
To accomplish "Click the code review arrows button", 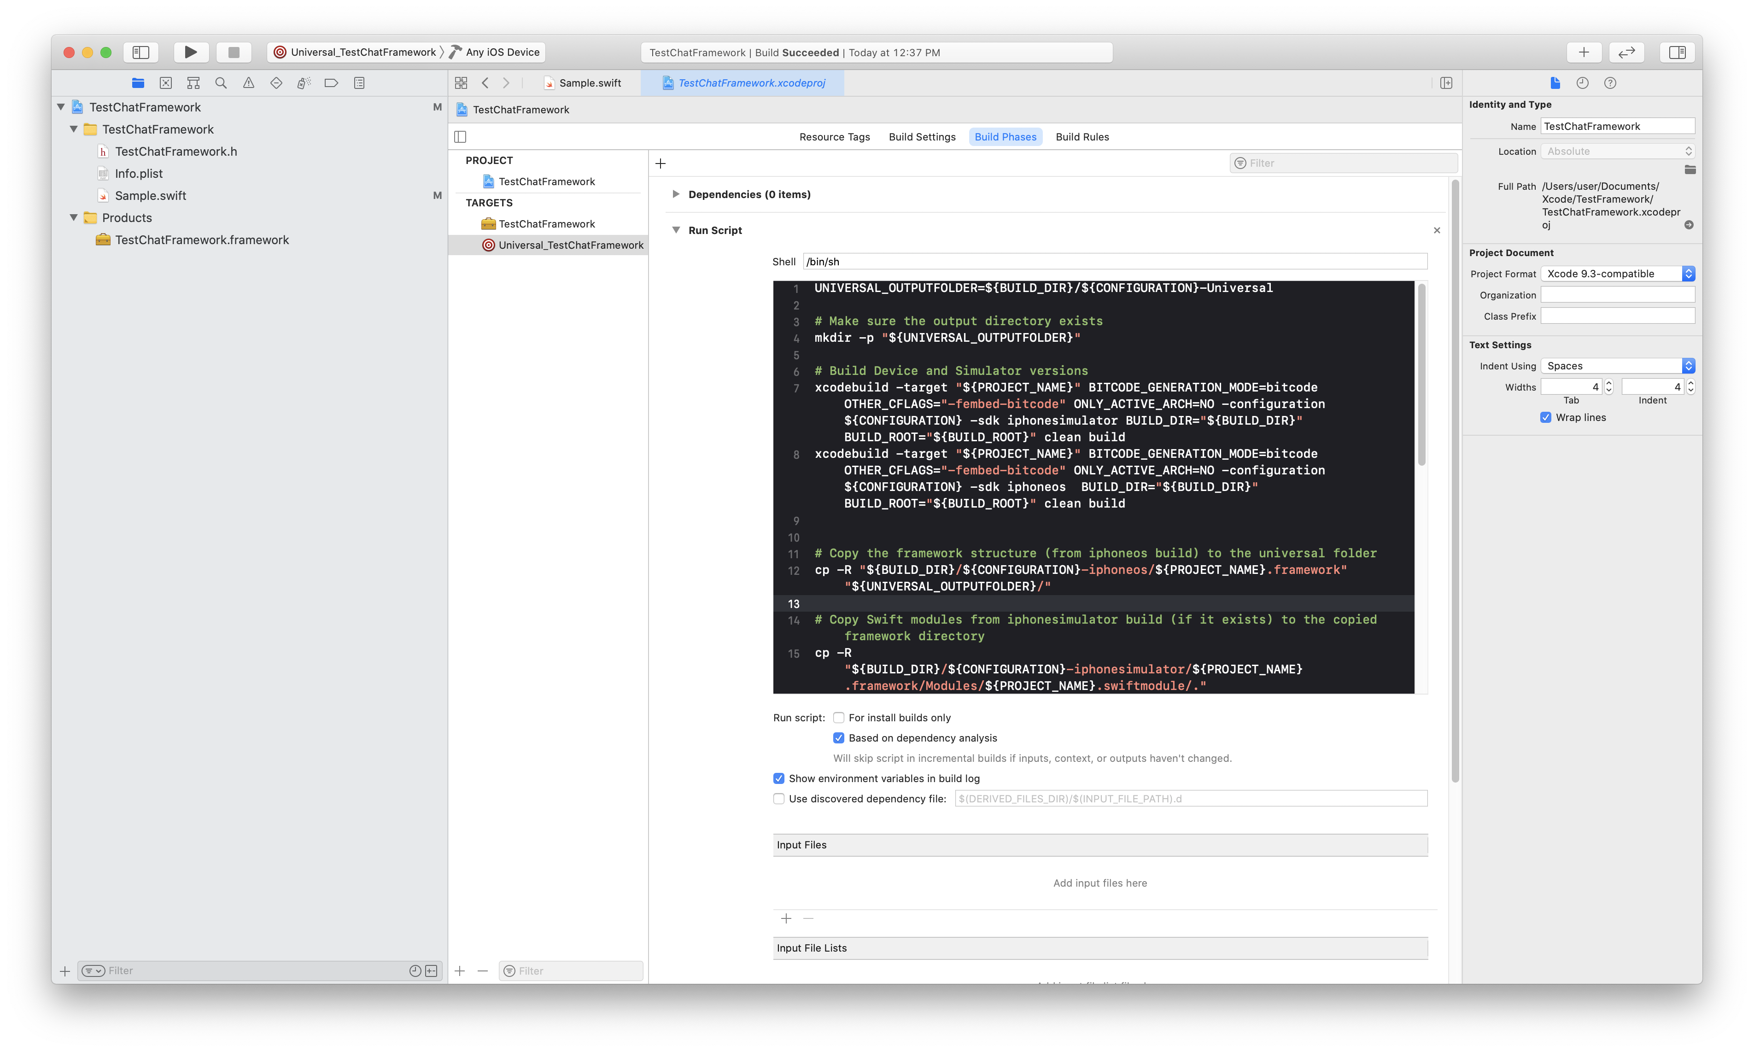I will (1626, 52).
